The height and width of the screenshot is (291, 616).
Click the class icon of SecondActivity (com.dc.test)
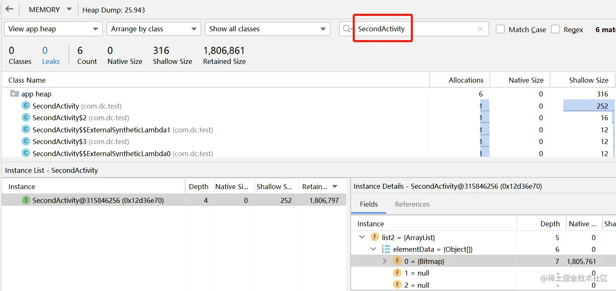pos(26,106)
